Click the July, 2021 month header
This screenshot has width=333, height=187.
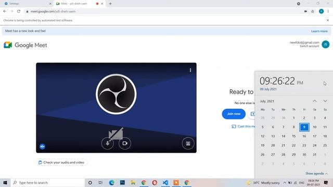pyautogui.click(x=267, y=101)
